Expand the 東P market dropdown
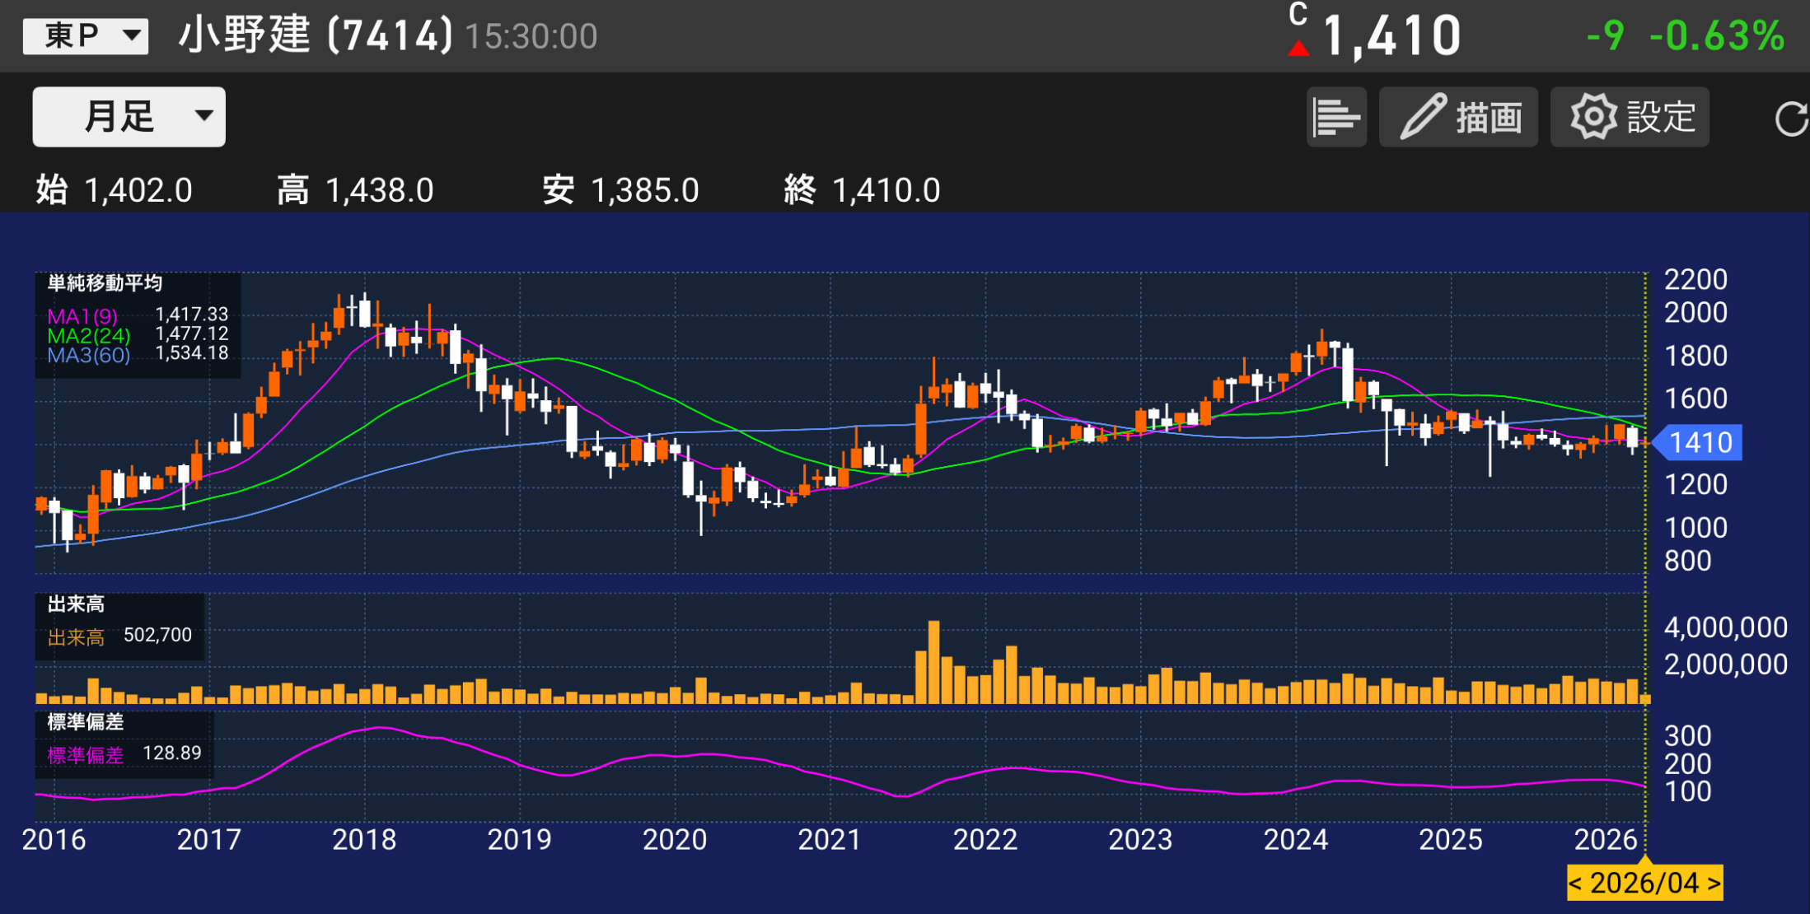This screenshot has height=914, width=1810. 85,35
